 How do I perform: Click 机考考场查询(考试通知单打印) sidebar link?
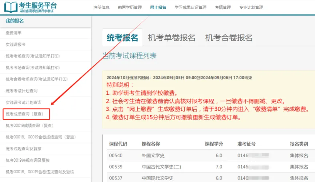[x=32, y=68]
